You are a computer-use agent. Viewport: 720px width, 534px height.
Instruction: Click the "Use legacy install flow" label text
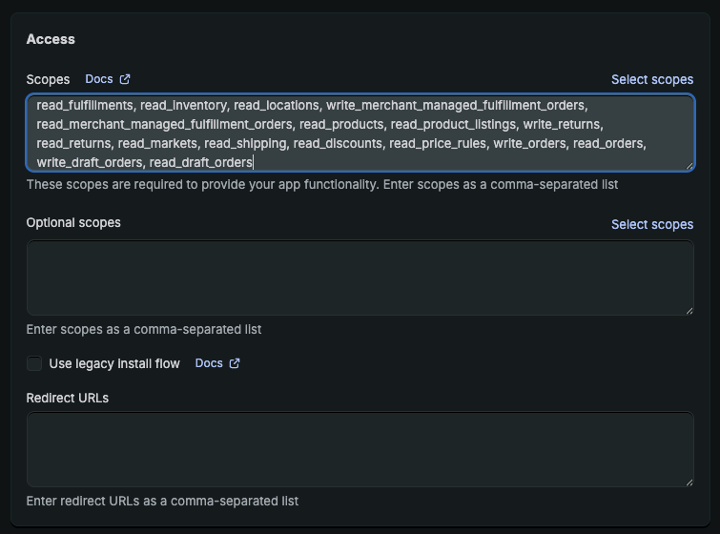[x=114, y=363]
